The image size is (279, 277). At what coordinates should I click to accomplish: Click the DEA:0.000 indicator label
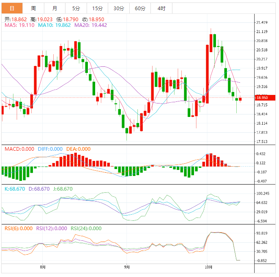(x=78, y=149)
